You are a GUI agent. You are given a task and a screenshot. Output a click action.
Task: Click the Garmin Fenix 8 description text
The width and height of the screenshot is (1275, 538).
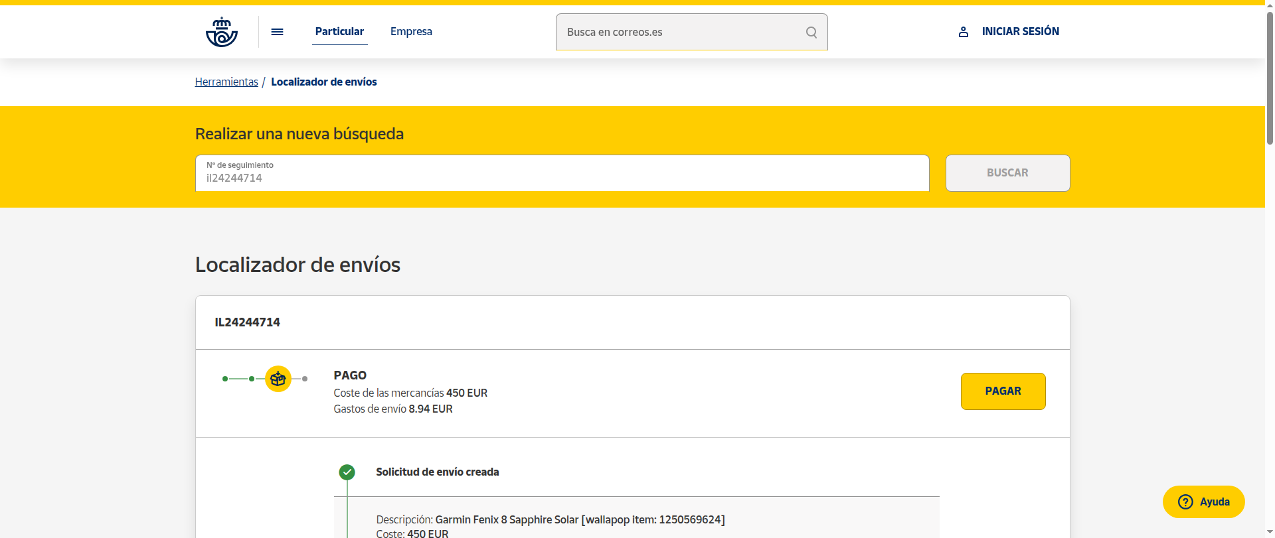[551, 519]
